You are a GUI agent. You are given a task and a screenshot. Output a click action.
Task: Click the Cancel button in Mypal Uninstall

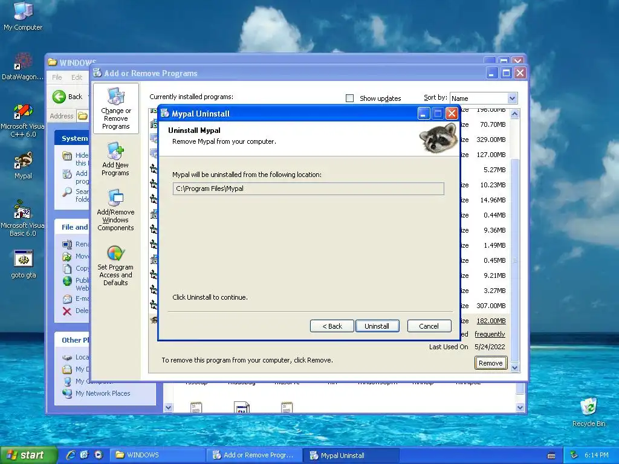[429, 326]
